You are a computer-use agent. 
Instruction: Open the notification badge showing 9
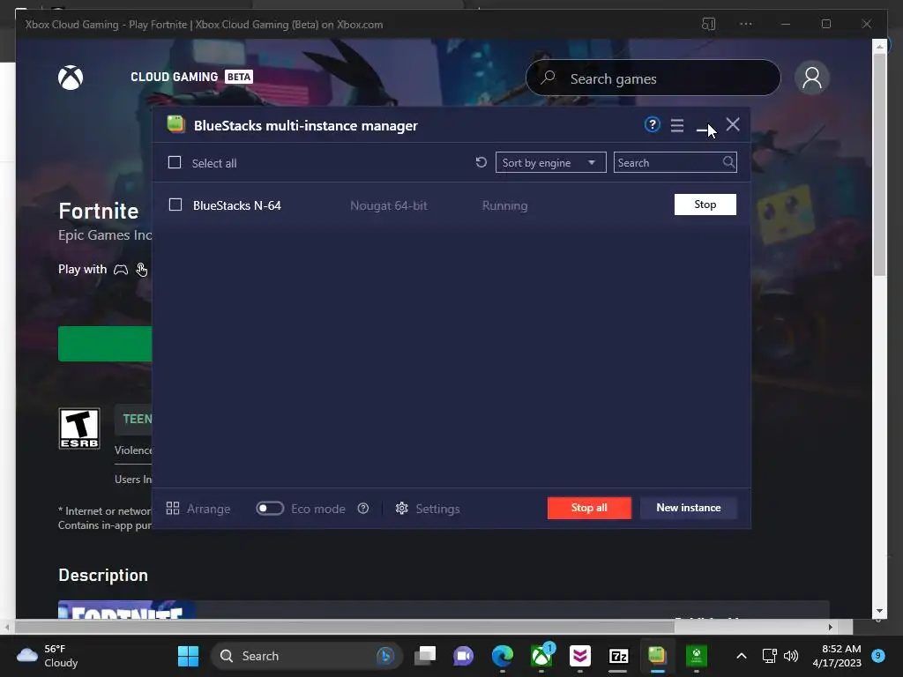877,655
